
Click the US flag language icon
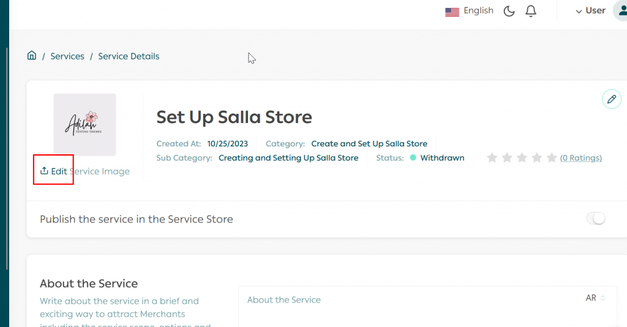coord(452,12)
